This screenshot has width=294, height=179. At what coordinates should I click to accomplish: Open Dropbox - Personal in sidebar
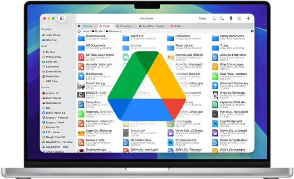pos(55,117)
